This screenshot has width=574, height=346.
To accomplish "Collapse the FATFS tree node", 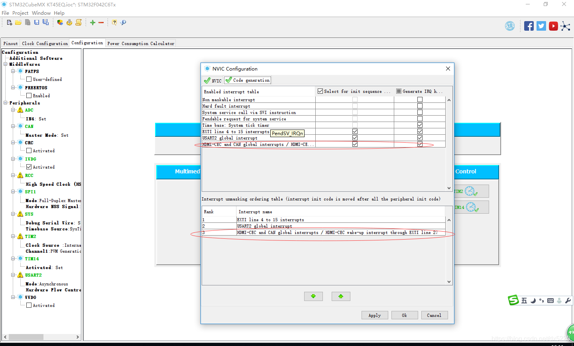I will pos(13,71).
